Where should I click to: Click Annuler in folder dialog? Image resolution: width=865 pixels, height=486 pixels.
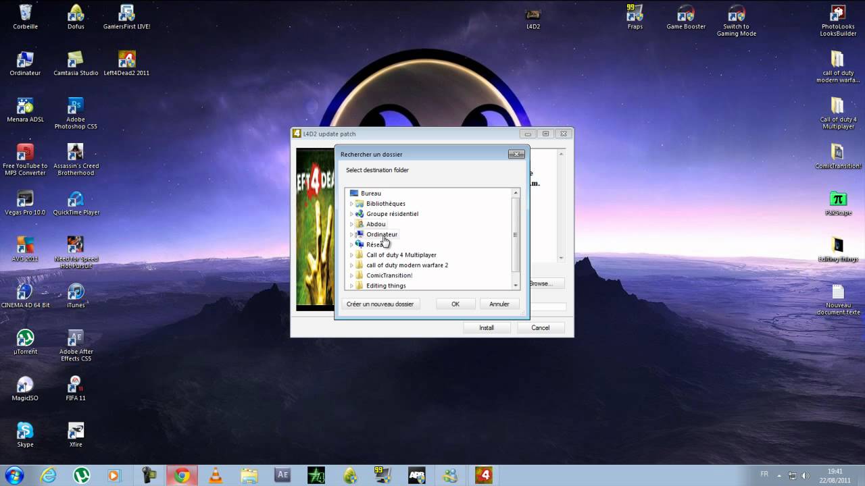[x=499, y=304]
